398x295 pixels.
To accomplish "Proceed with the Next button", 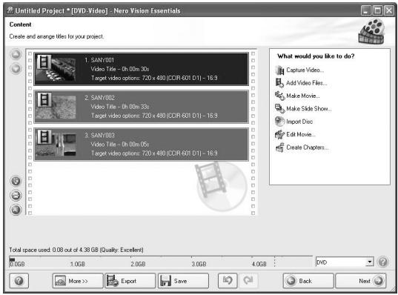I will (361, 281).
